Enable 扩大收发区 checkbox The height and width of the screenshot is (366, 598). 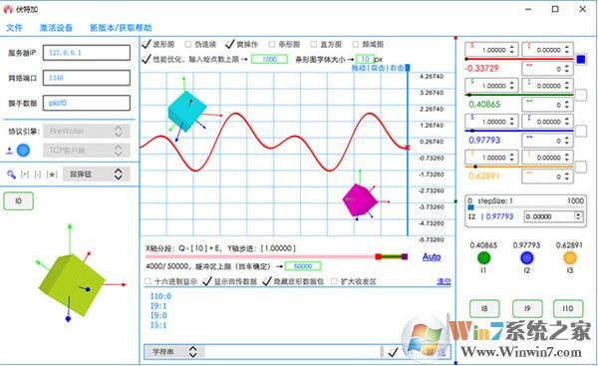[x=334, y=281]
